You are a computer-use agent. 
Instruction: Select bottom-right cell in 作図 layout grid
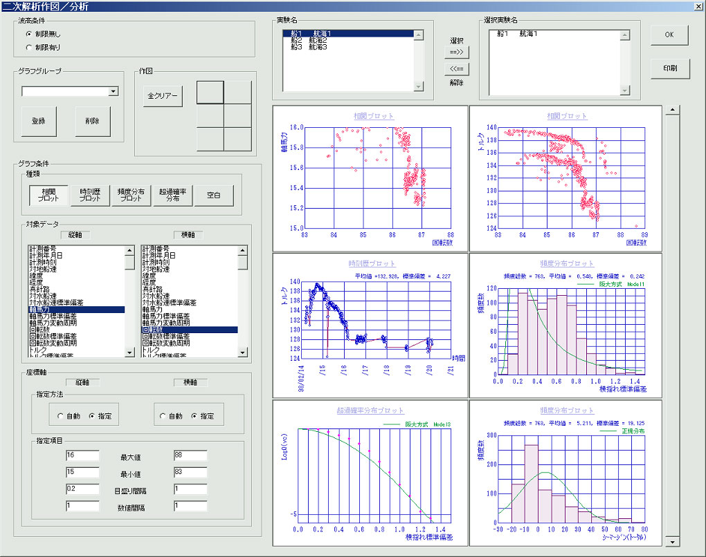point(237,138)
